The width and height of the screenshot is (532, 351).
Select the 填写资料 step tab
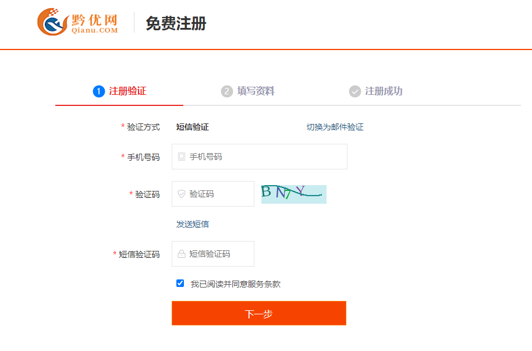(x=256, y=91)
